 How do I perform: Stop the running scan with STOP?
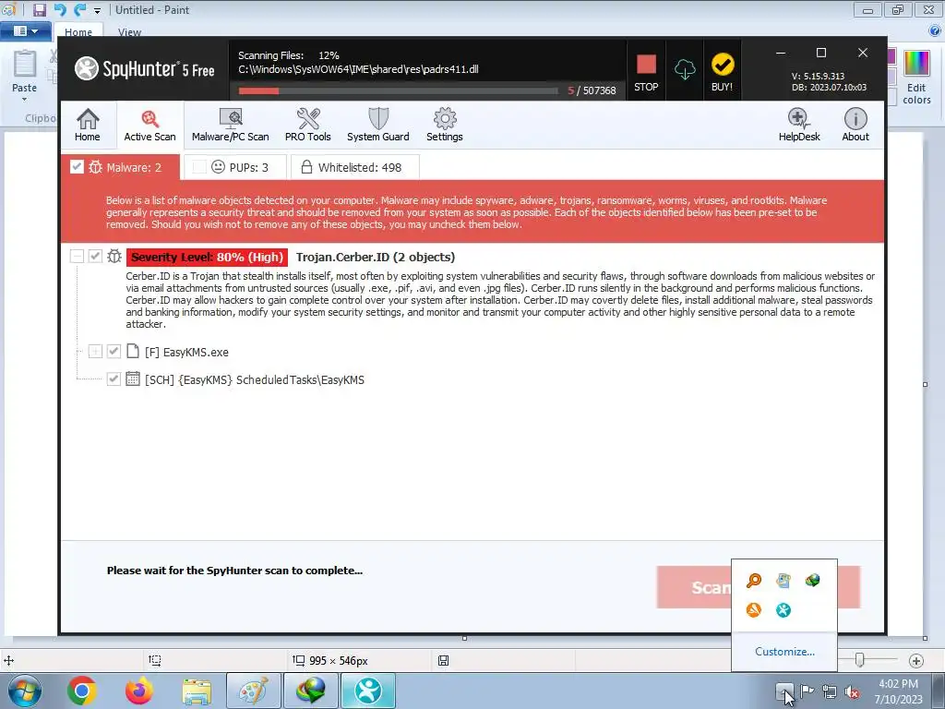tap(646, 71)
